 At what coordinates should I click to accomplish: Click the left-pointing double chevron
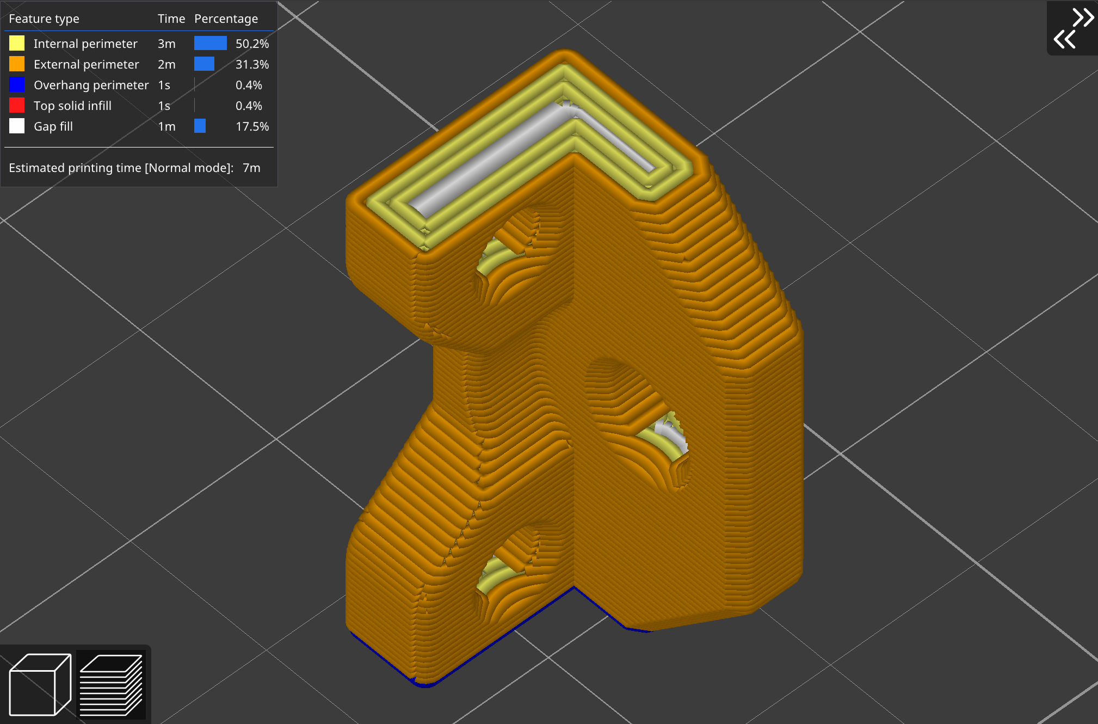coord(1064,39)
